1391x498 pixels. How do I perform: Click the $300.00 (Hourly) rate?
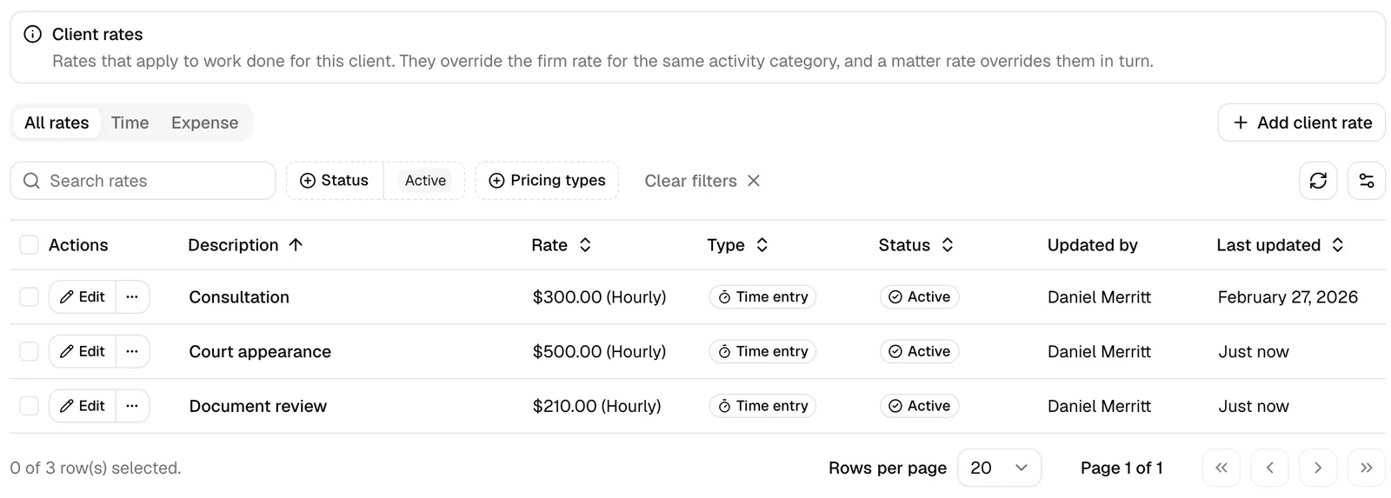click(x=599, y=297)
